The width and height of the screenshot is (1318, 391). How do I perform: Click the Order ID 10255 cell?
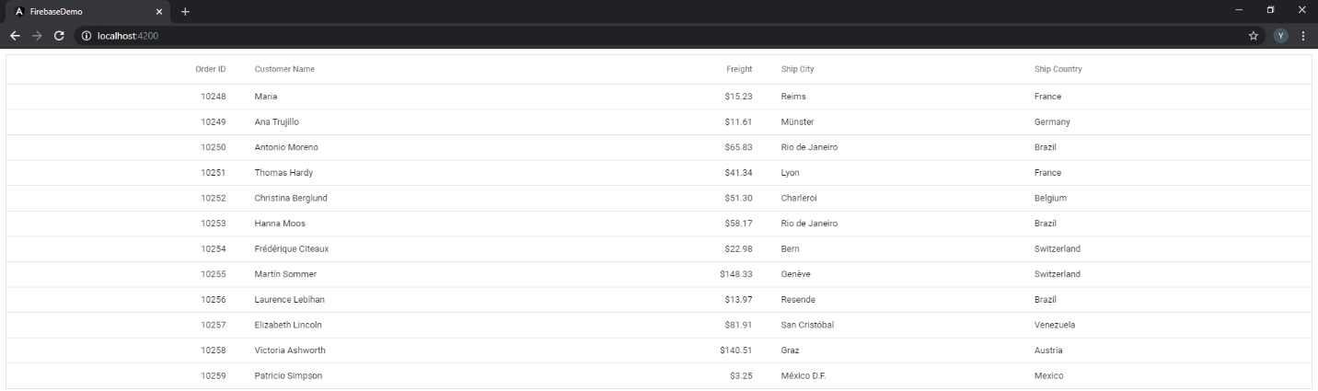click(x=213, y=274)
